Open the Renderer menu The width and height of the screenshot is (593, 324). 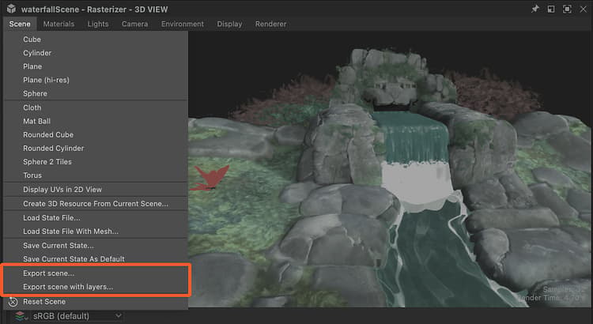(x=270, y=24)
